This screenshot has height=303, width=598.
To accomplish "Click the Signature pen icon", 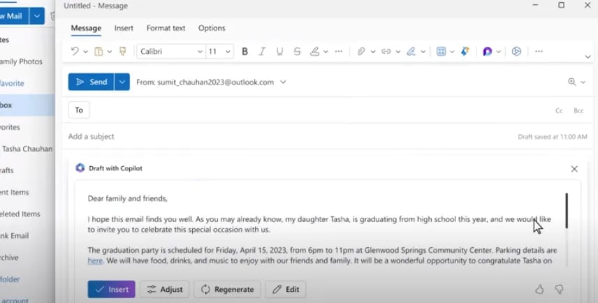I will coord(411,52).
